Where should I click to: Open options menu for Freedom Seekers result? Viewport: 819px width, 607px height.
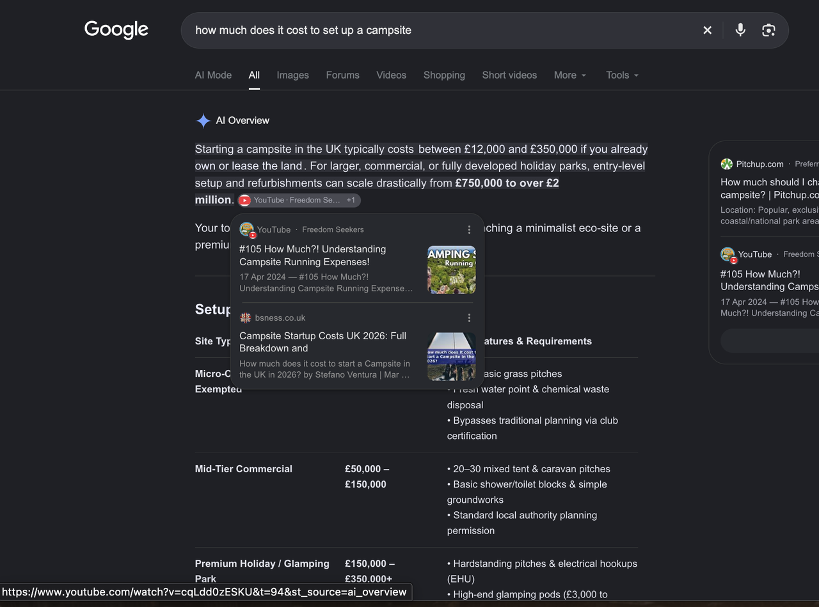pyautogui.click(x=469, y=229)
